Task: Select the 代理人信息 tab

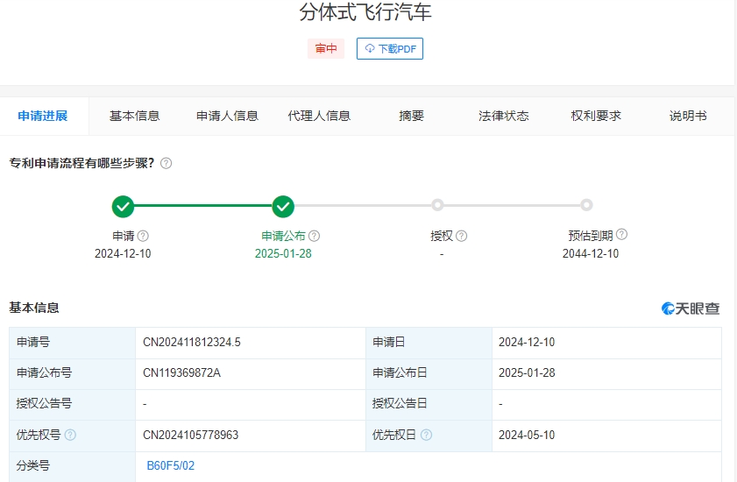Action: tap(319, 116)
